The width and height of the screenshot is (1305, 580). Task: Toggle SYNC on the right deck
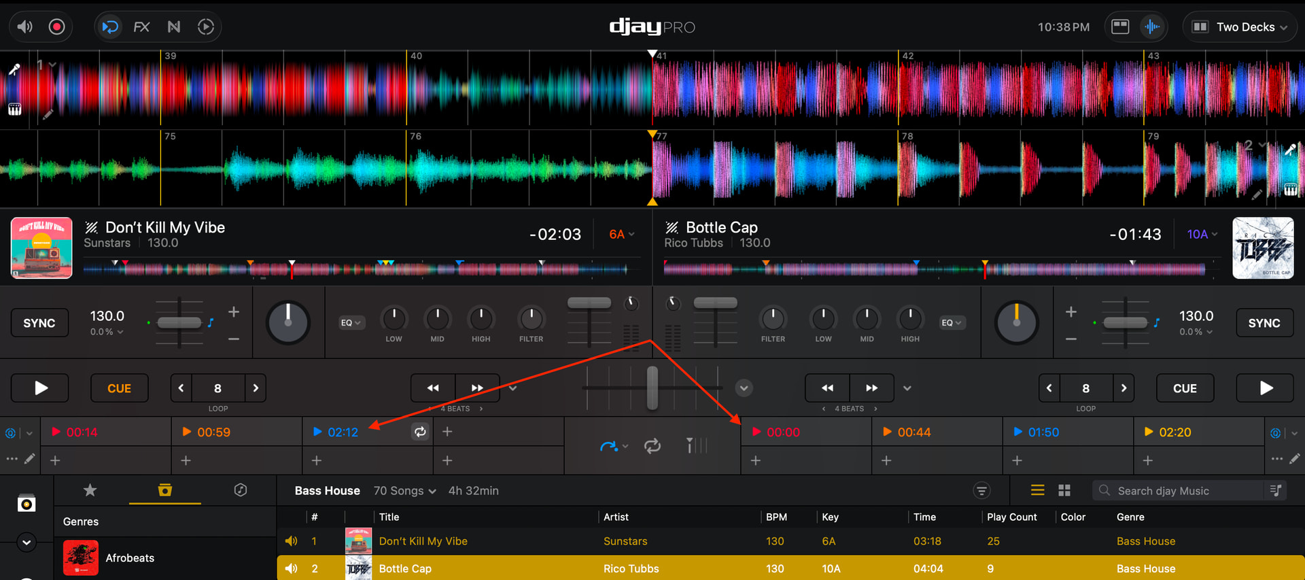point(1264,323)
